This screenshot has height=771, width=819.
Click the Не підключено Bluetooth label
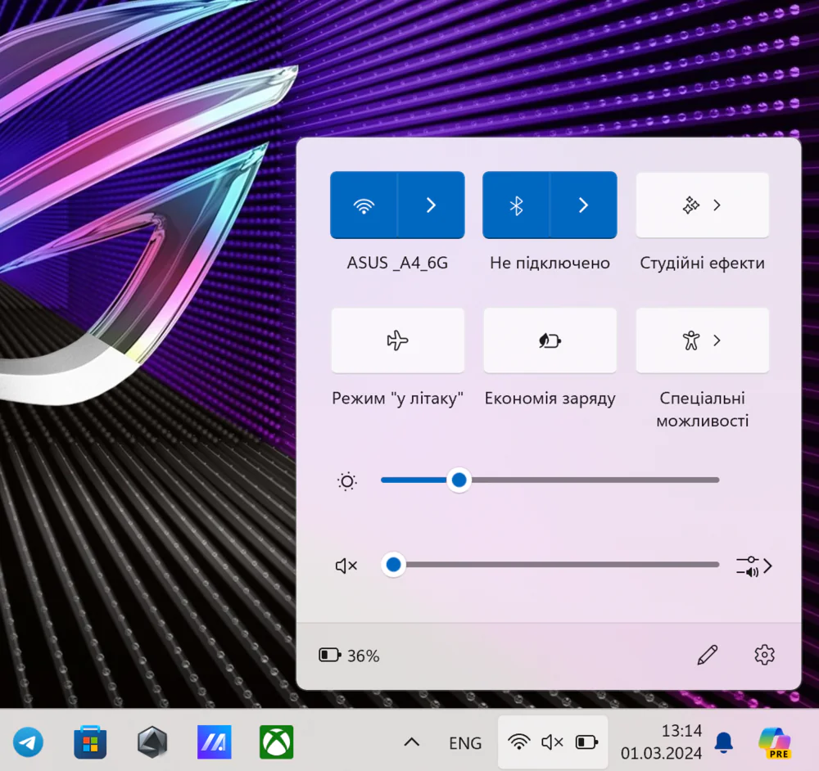pyautogui.click(x=550, y=263)
